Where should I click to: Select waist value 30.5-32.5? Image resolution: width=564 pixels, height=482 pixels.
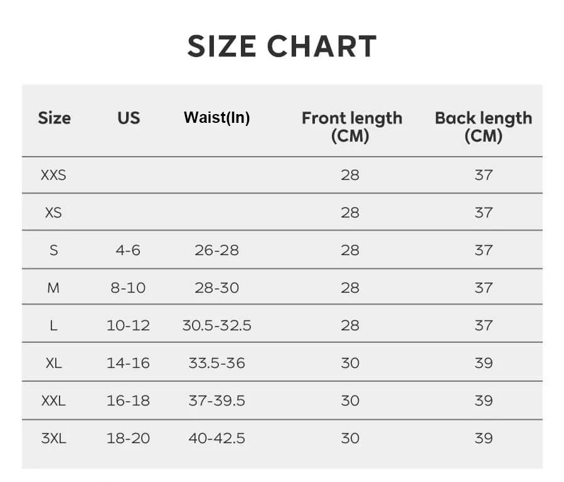pyautogui.click(x=216, y=325)
